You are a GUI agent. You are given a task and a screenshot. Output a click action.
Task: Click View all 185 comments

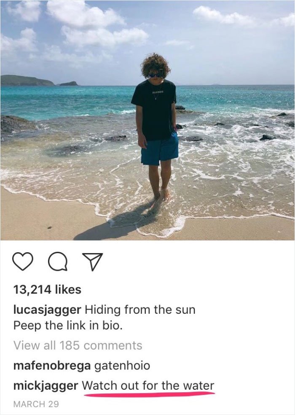(x=78, y=345)
